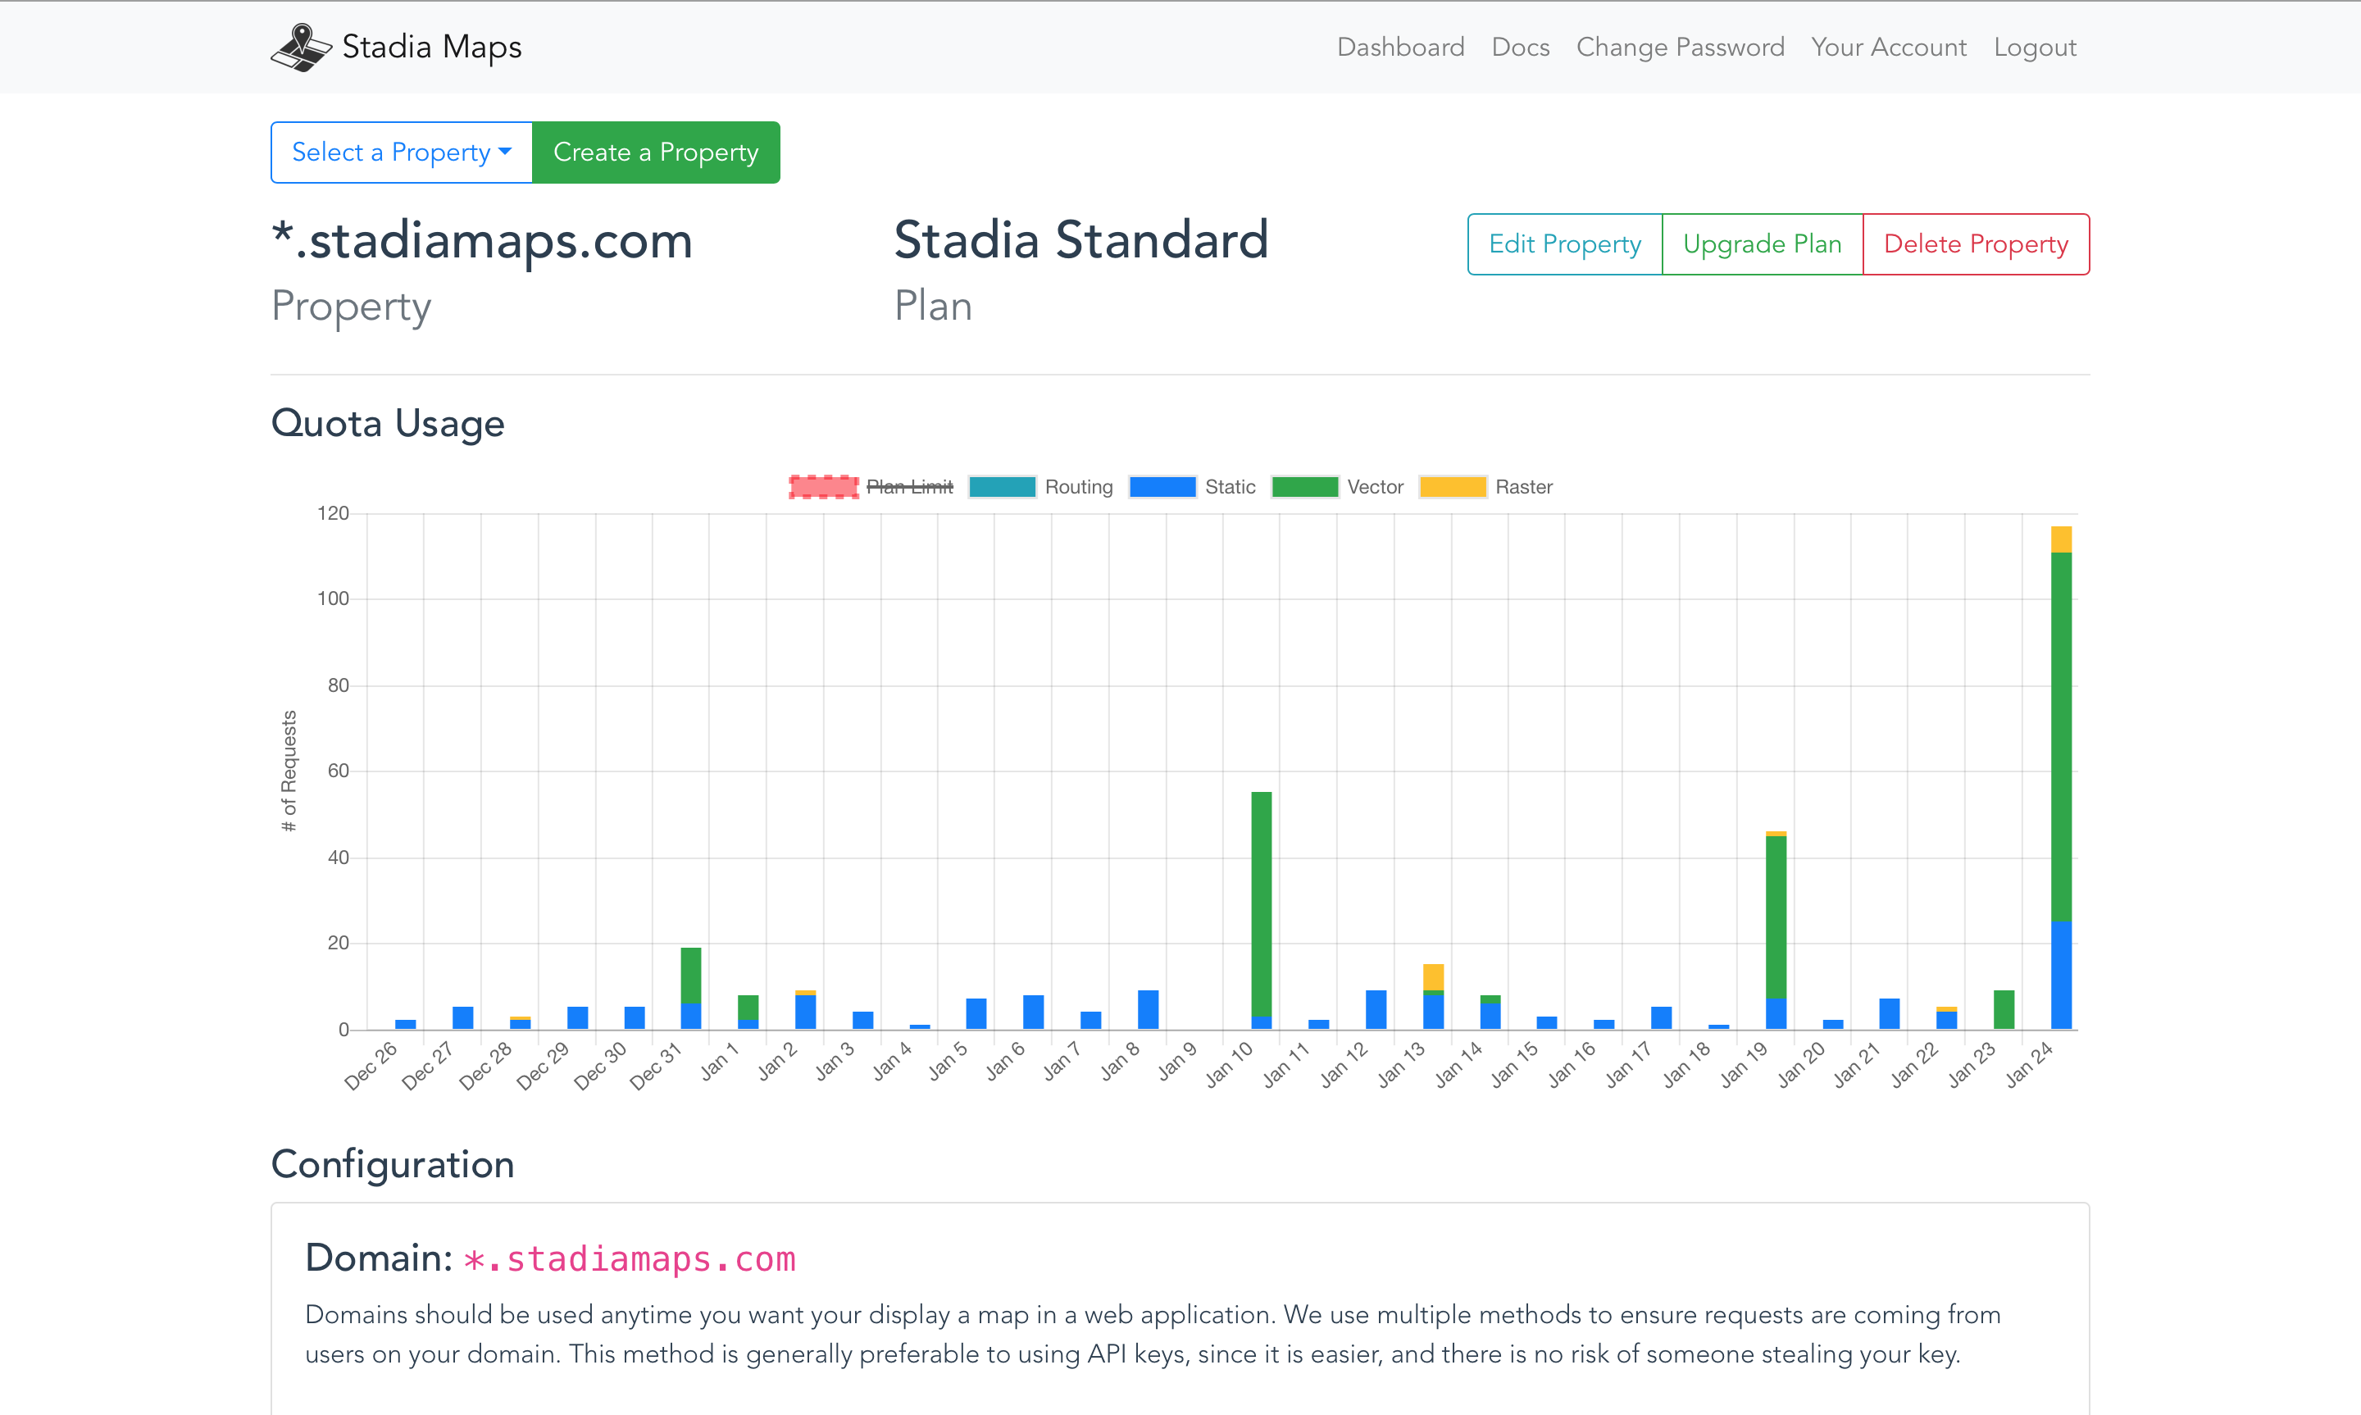Click the Upgrade Plan button
The image size is (2361, 1415).
click(x=1763, y=244)
